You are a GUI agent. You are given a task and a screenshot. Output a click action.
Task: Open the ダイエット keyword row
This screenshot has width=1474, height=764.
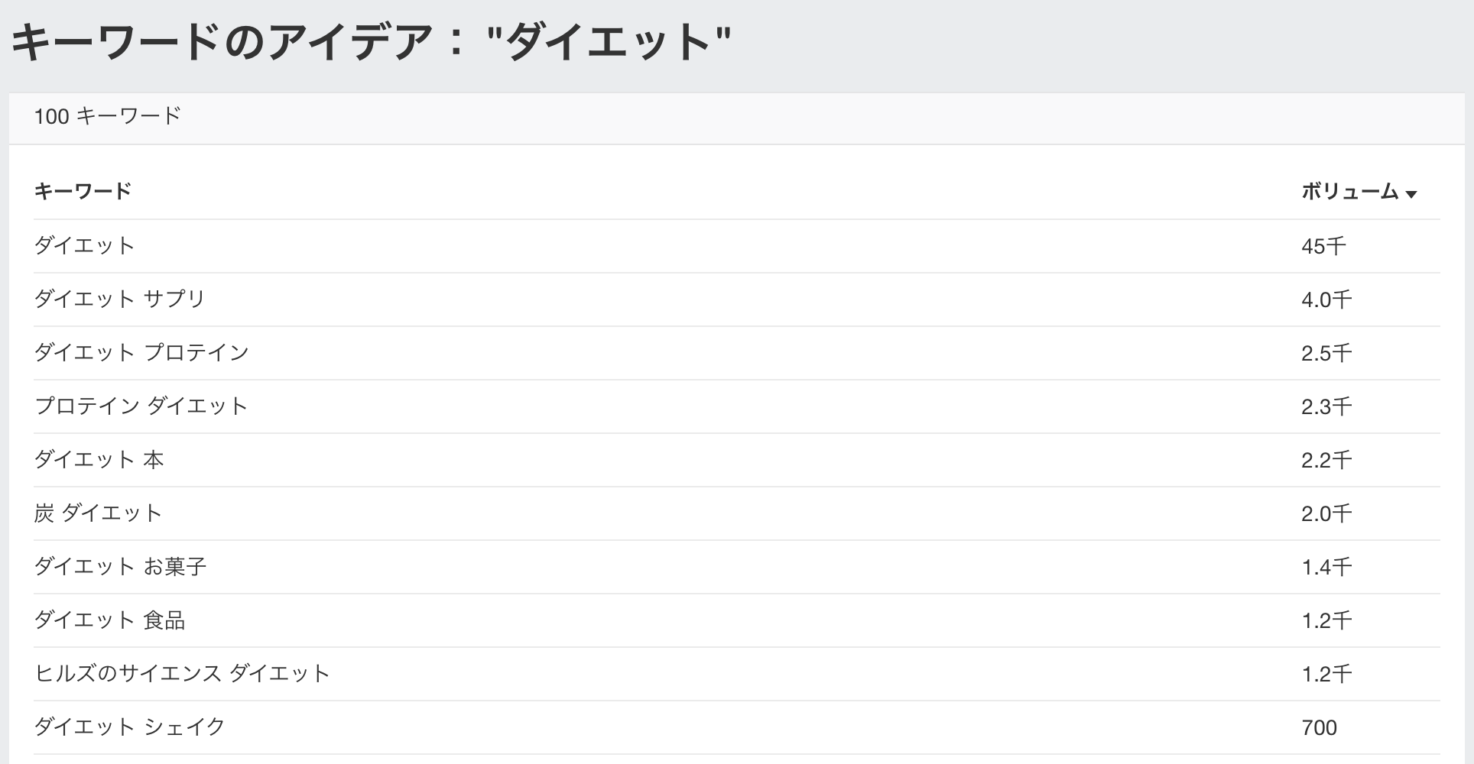pos(85,245)
